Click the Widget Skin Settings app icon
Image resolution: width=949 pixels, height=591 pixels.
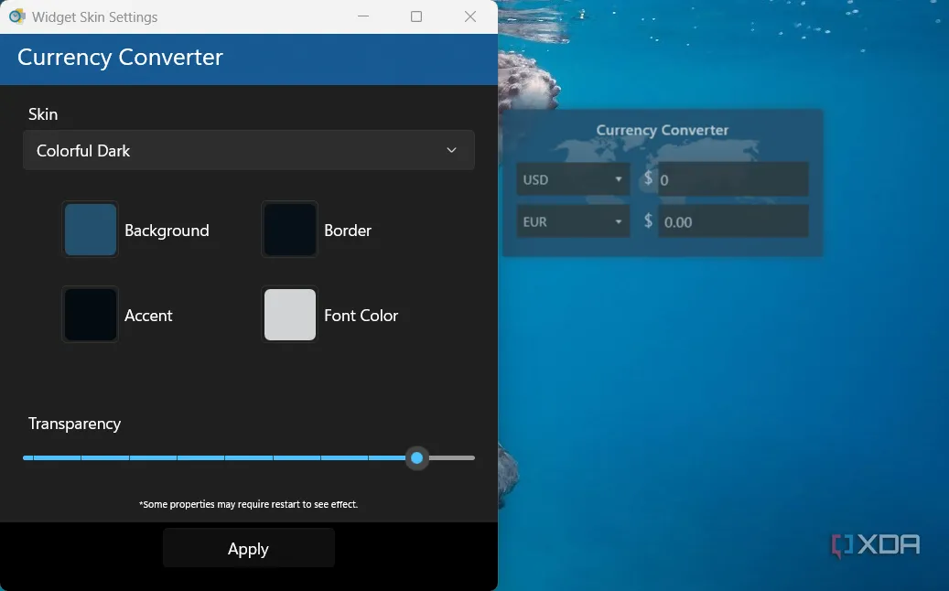click(x=17, y=16)
